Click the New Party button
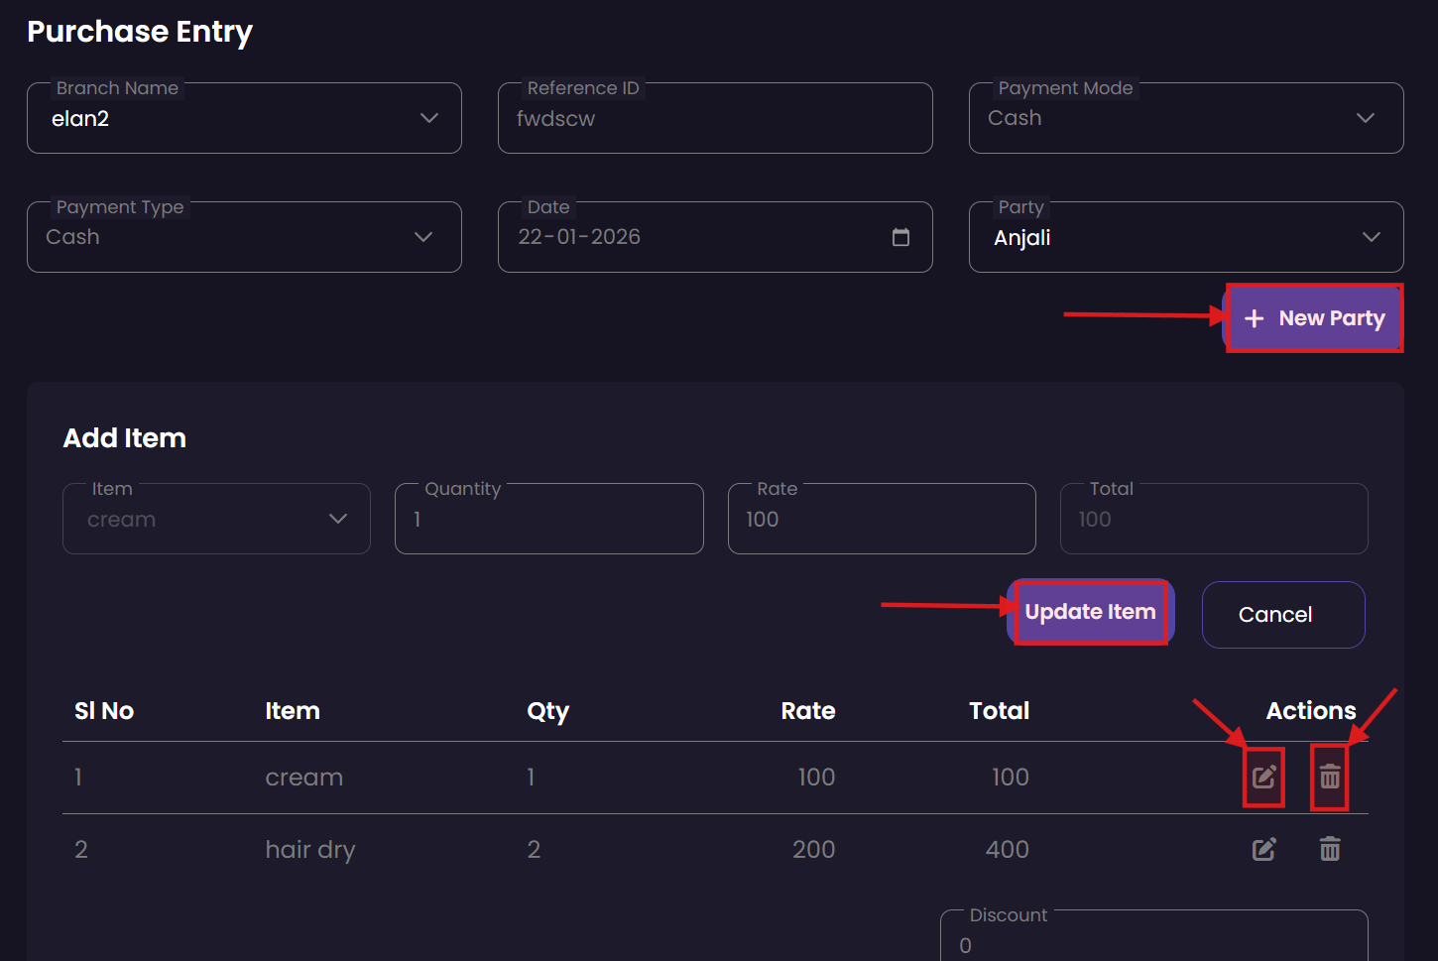The image size is (1438, 961). click(1315, 318)
